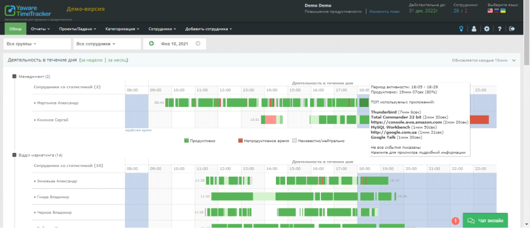Viewport: 530px width, 237px height.
Task: Log out using the exit icon
Action: pos(512,29)
